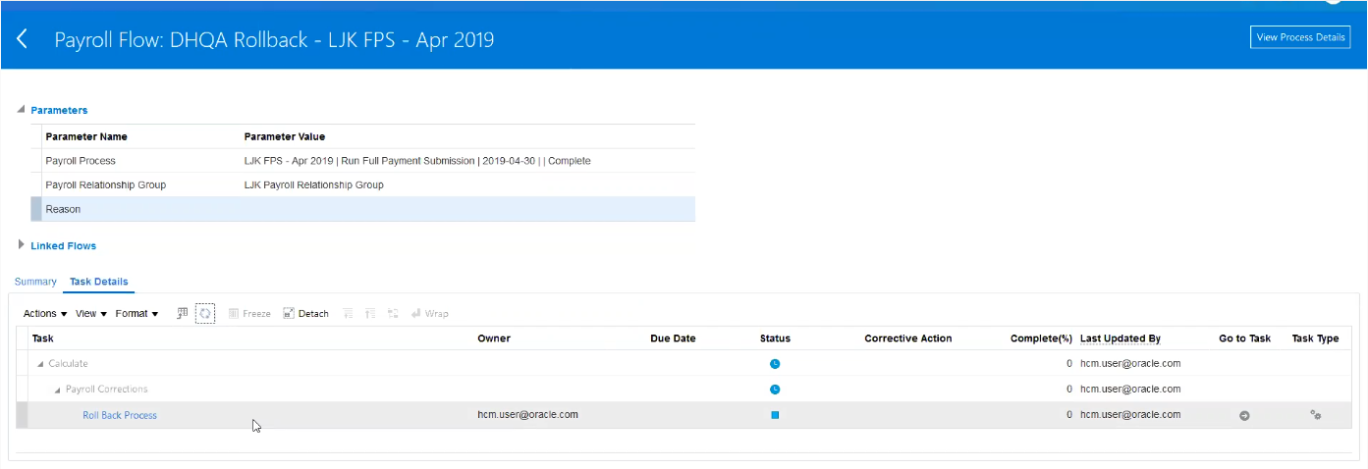Click the Payroll Flow page title
Image resolution: width=1368 pixels, height=469 pixels.
274,40
